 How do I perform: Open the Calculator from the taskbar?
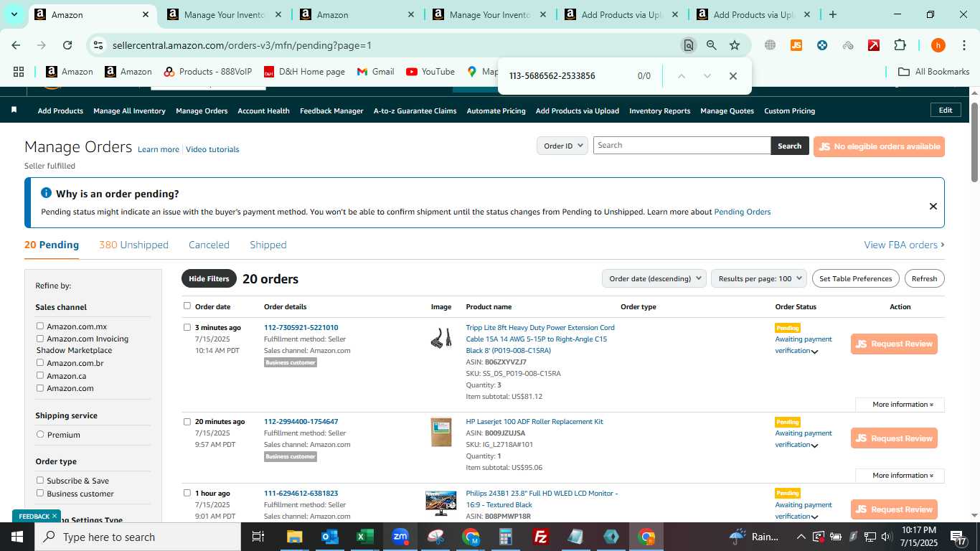(x=506, y=537)
